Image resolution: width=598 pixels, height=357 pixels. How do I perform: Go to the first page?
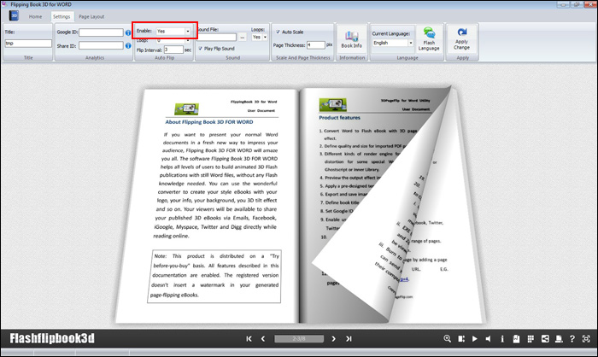[249, 339]
